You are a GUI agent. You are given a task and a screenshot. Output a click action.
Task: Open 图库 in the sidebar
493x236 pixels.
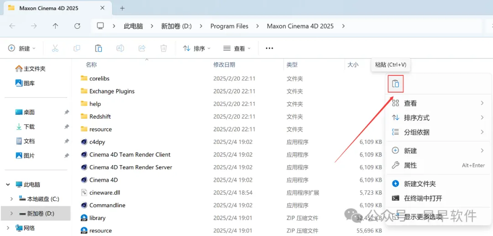[25, 83]
